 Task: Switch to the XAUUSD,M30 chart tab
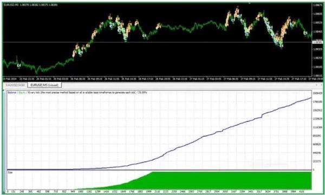click(15, 85)
